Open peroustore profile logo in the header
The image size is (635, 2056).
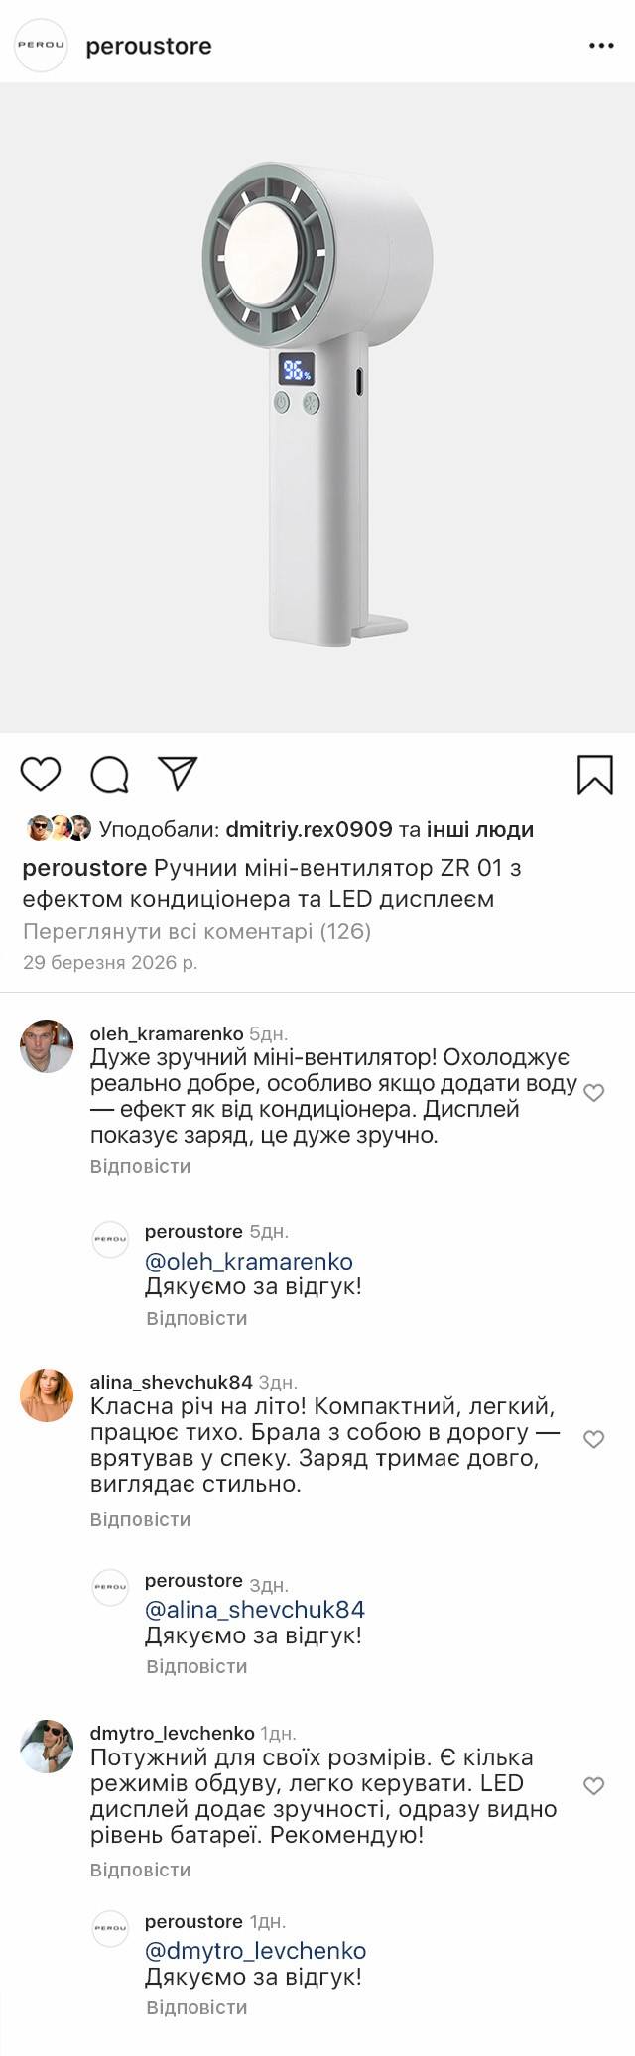coord(41,46)
